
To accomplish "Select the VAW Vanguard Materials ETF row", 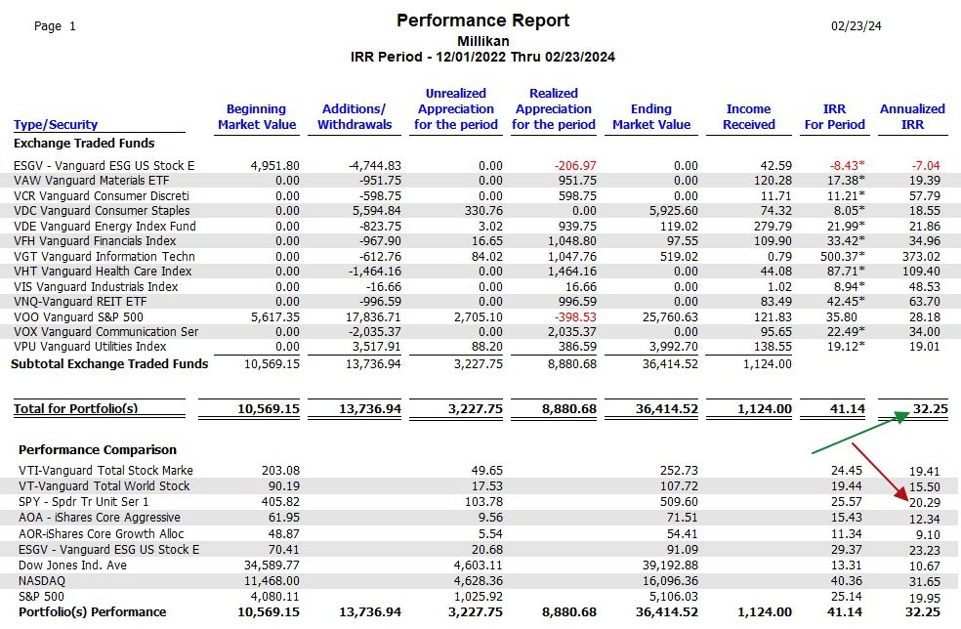I will click(480, 181).
